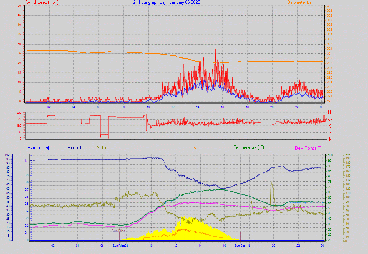Click the compass W label beside wind direction
The width and height of the screenshot is (368, 254).
329,120
